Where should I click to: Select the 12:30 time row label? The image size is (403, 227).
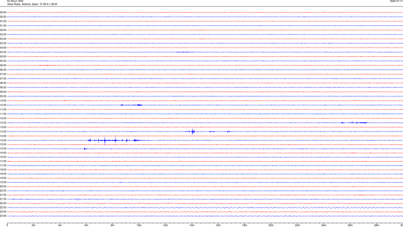tap(3, 123)
